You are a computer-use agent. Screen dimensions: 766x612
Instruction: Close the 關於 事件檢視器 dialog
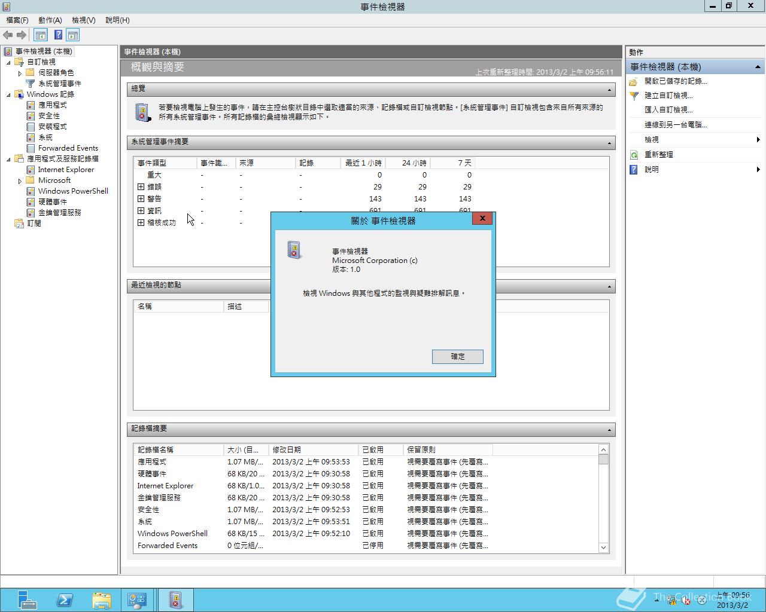click(x=482, y=218)
